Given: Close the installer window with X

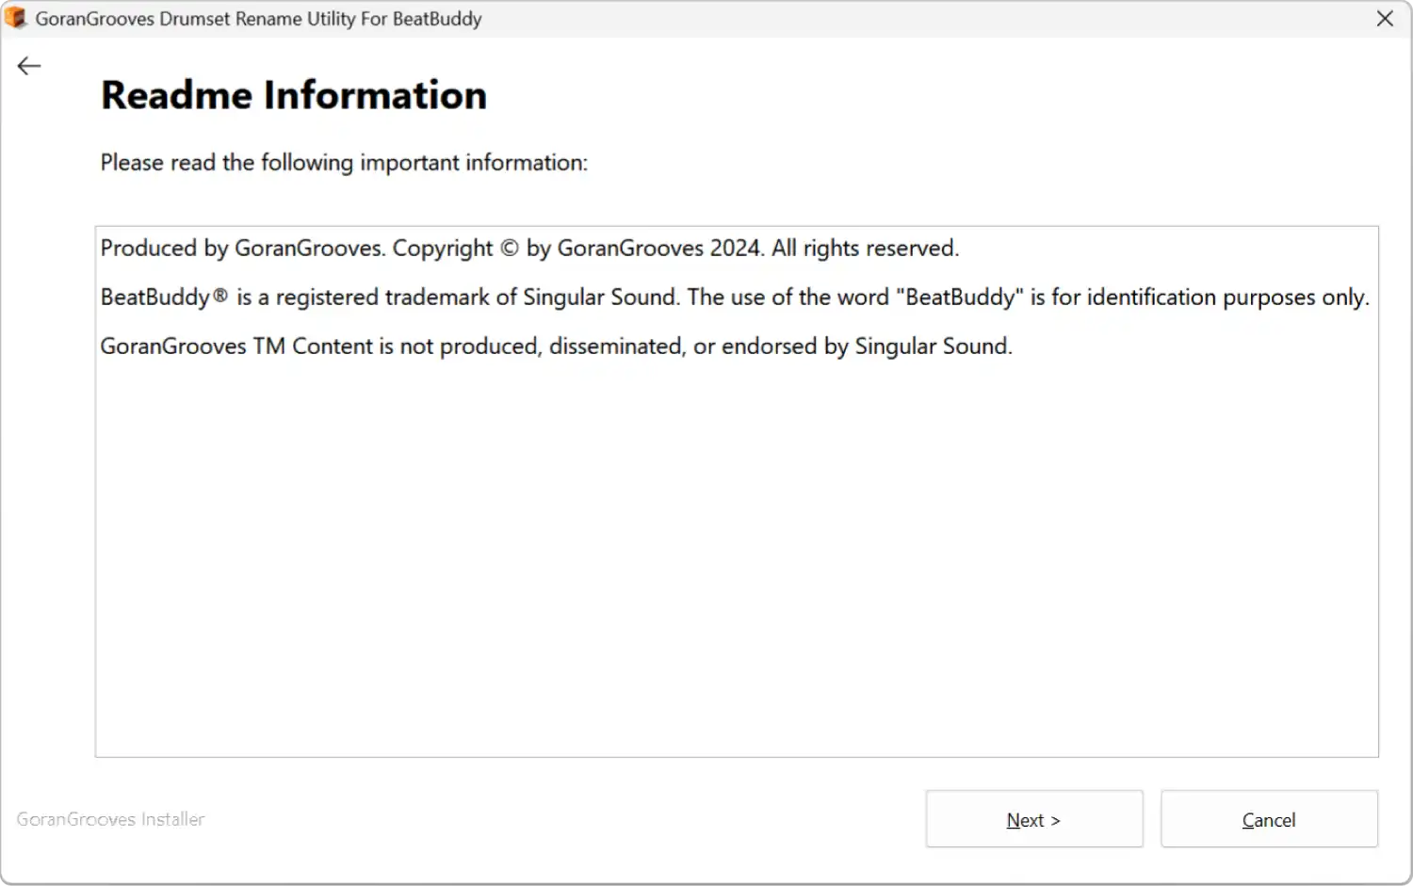Looking at the screenshot, I should 1385,19.
